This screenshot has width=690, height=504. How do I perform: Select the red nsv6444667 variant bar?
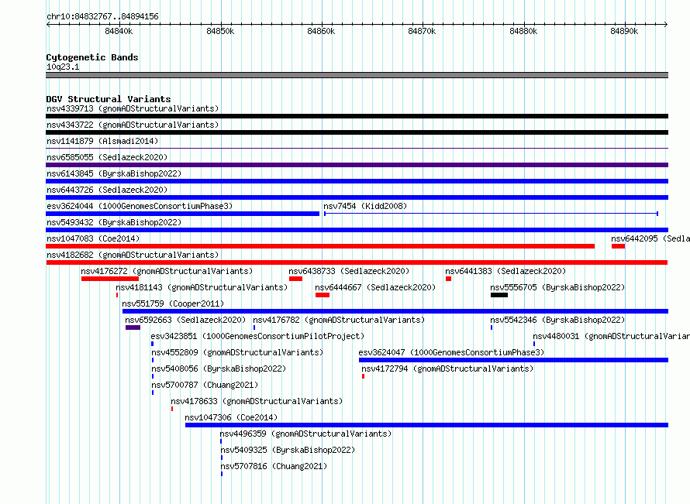(x=323, y=295)
